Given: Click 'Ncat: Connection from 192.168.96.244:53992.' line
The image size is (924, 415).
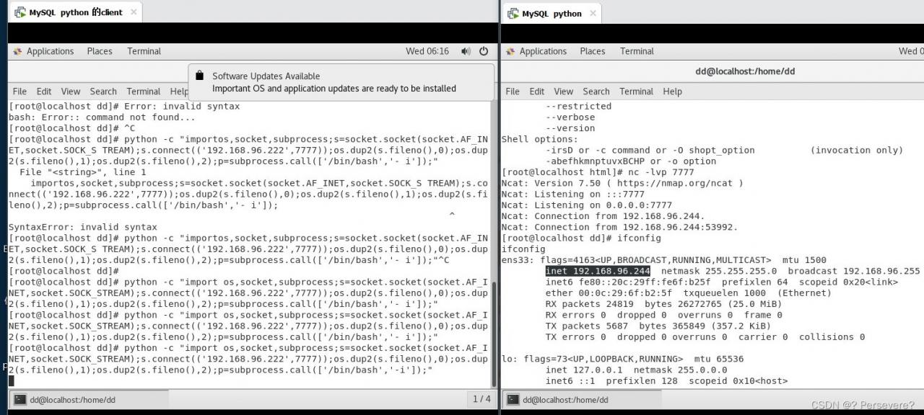Looking at the screenshot, I should coord(620,227).
